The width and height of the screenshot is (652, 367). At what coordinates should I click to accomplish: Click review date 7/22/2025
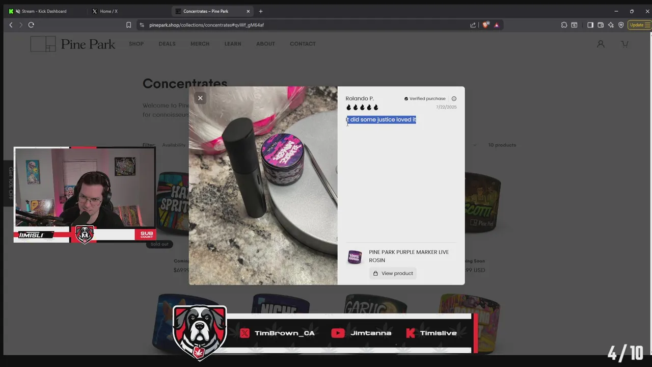click(446, 107)
